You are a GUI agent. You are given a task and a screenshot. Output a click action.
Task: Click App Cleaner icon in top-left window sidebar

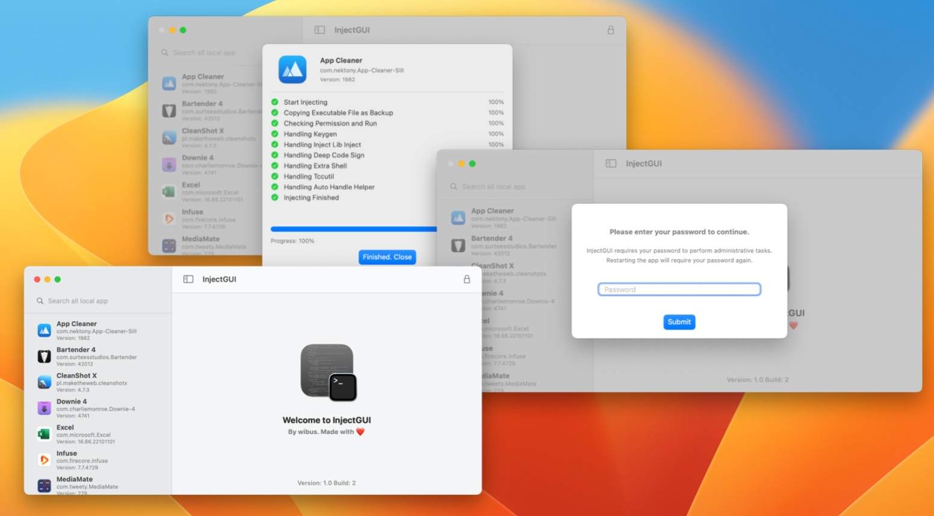tap(169, 84)
